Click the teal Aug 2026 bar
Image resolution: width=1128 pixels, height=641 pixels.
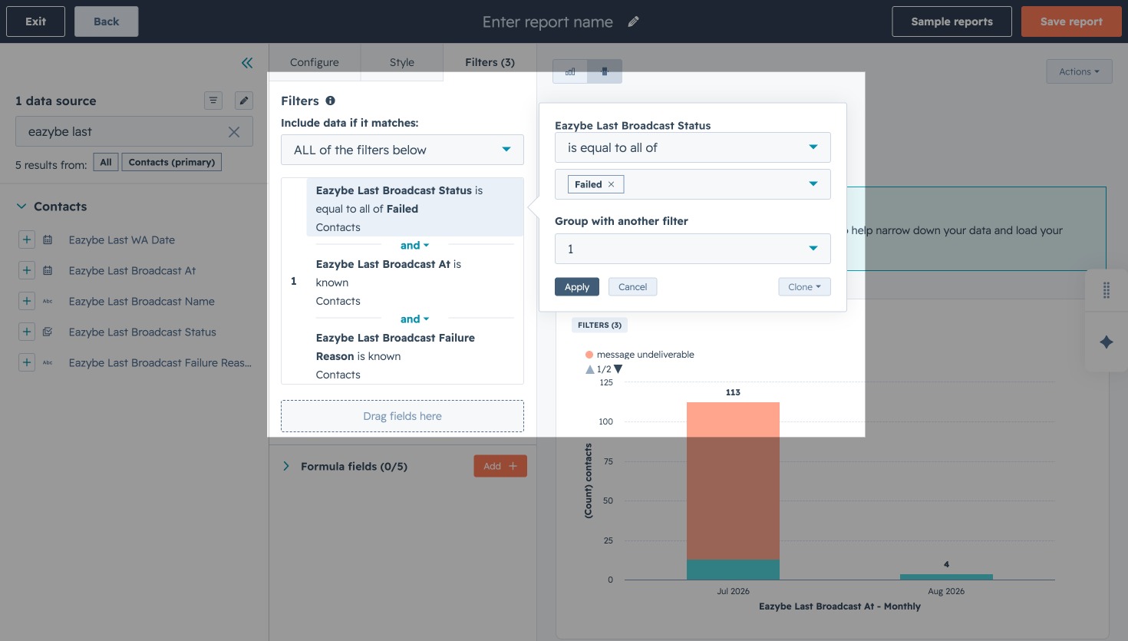[x=946, y=577]
